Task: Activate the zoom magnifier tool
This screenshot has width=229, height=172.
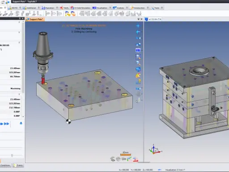Action: coord(138,63)
